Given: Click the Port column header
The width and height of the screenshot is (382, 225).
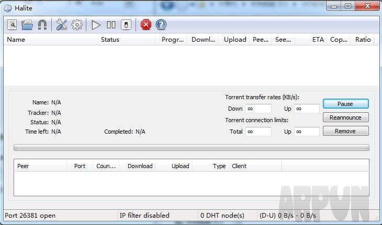Looking at the screenshot, I should point(80,166).
